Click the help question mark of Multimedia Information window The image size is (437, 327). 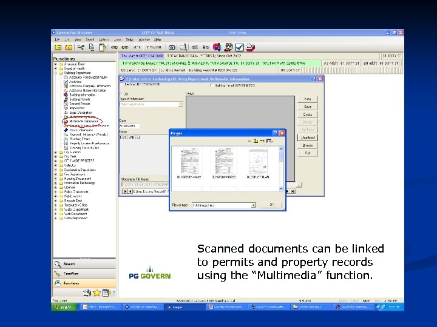314,79
